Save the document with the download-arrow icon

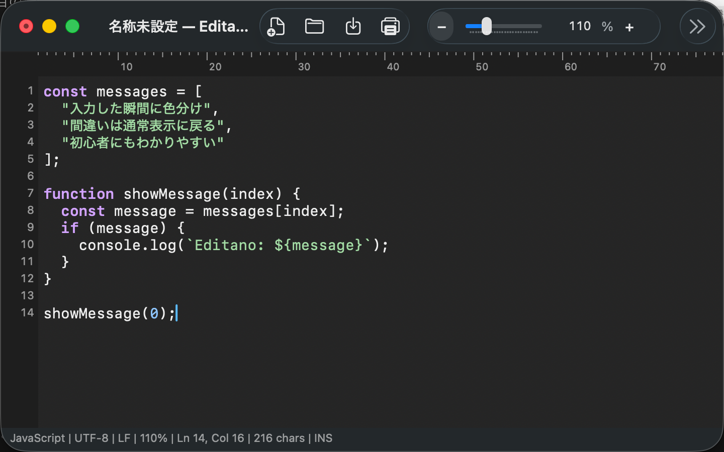click(x=353, y=26)
